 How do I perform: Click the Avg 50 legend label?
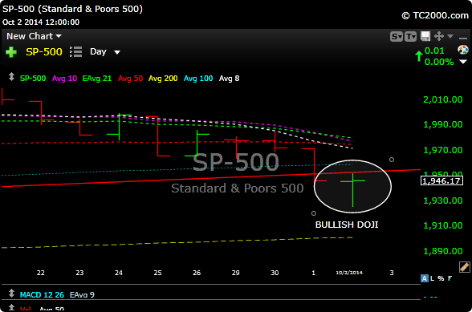point(130,79)
